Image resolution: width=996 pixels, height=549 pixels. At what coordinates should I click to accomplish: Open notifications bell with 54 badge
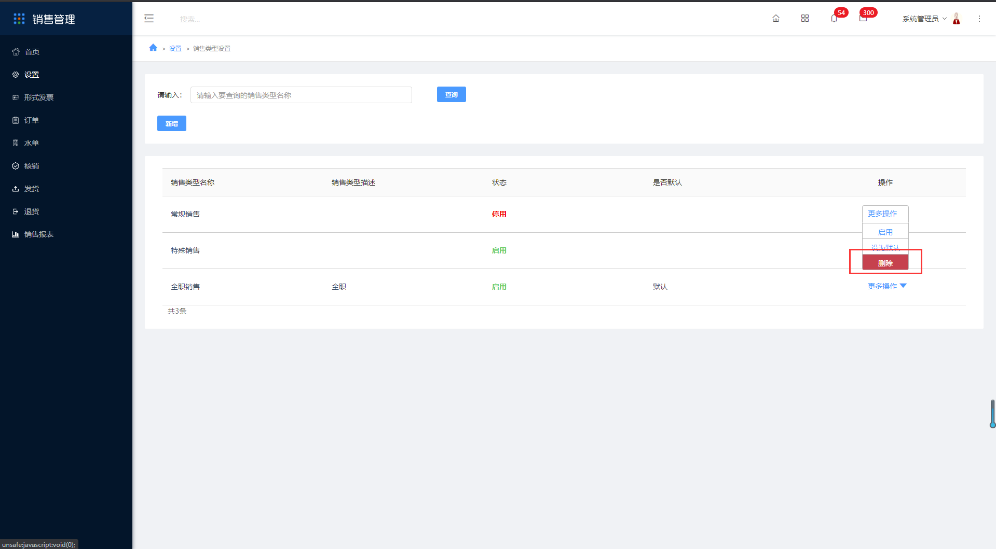[834, 19]
